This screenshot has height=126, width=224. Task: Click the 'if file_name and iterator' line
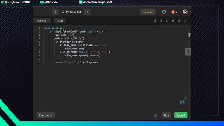coord(83,45)
